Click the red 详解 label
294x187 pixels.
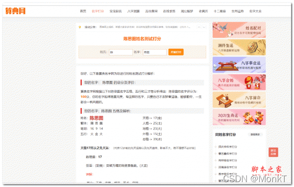pyautogui.click(x=90, y=174)
